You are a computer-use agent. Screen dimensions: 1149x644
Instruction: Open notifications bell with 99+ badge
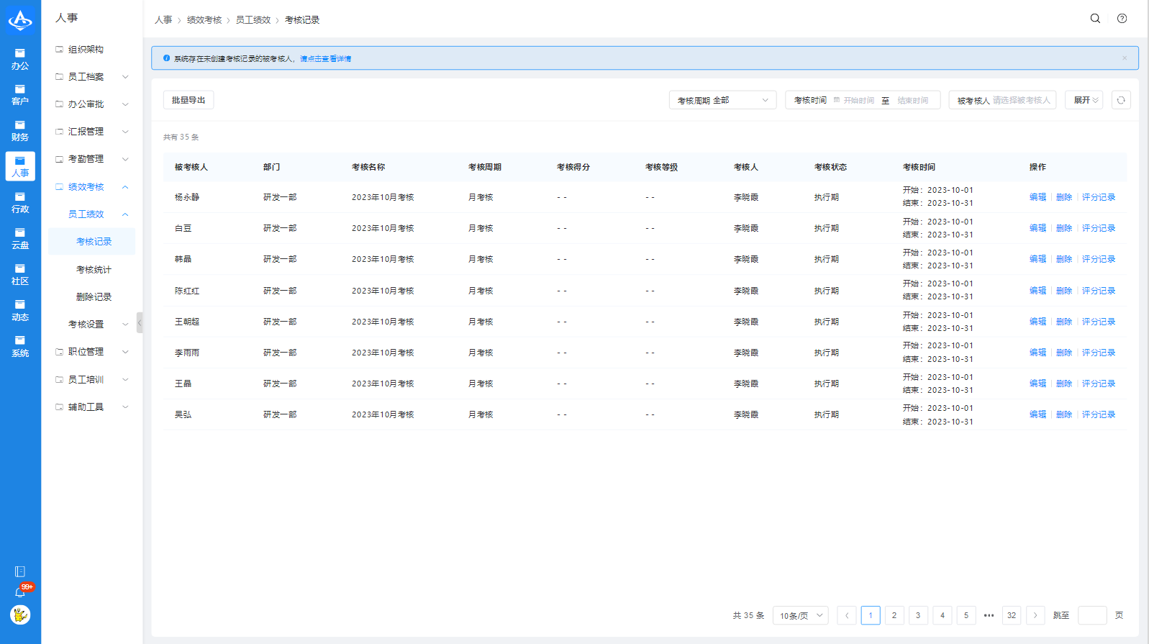[20, 593]
